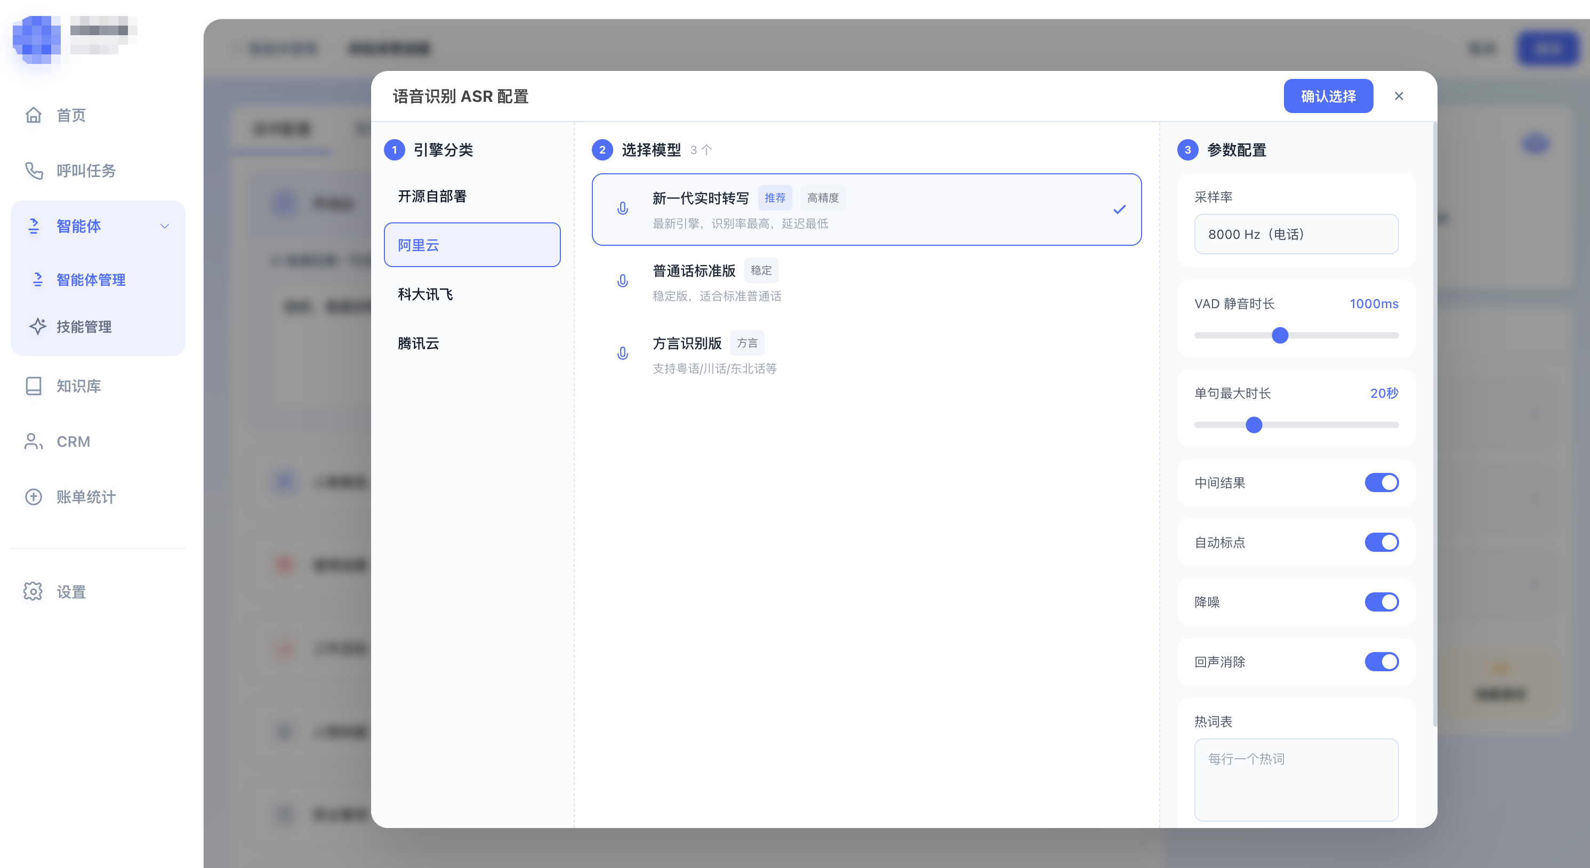Open 知识库 in the sidebar
This screenshot has width=1590, height=868.
(98, 386)
